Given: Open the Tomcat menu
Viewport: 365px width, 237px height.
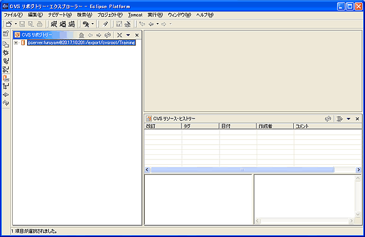Looking at the screenshot, I should [x=135, y=14].
